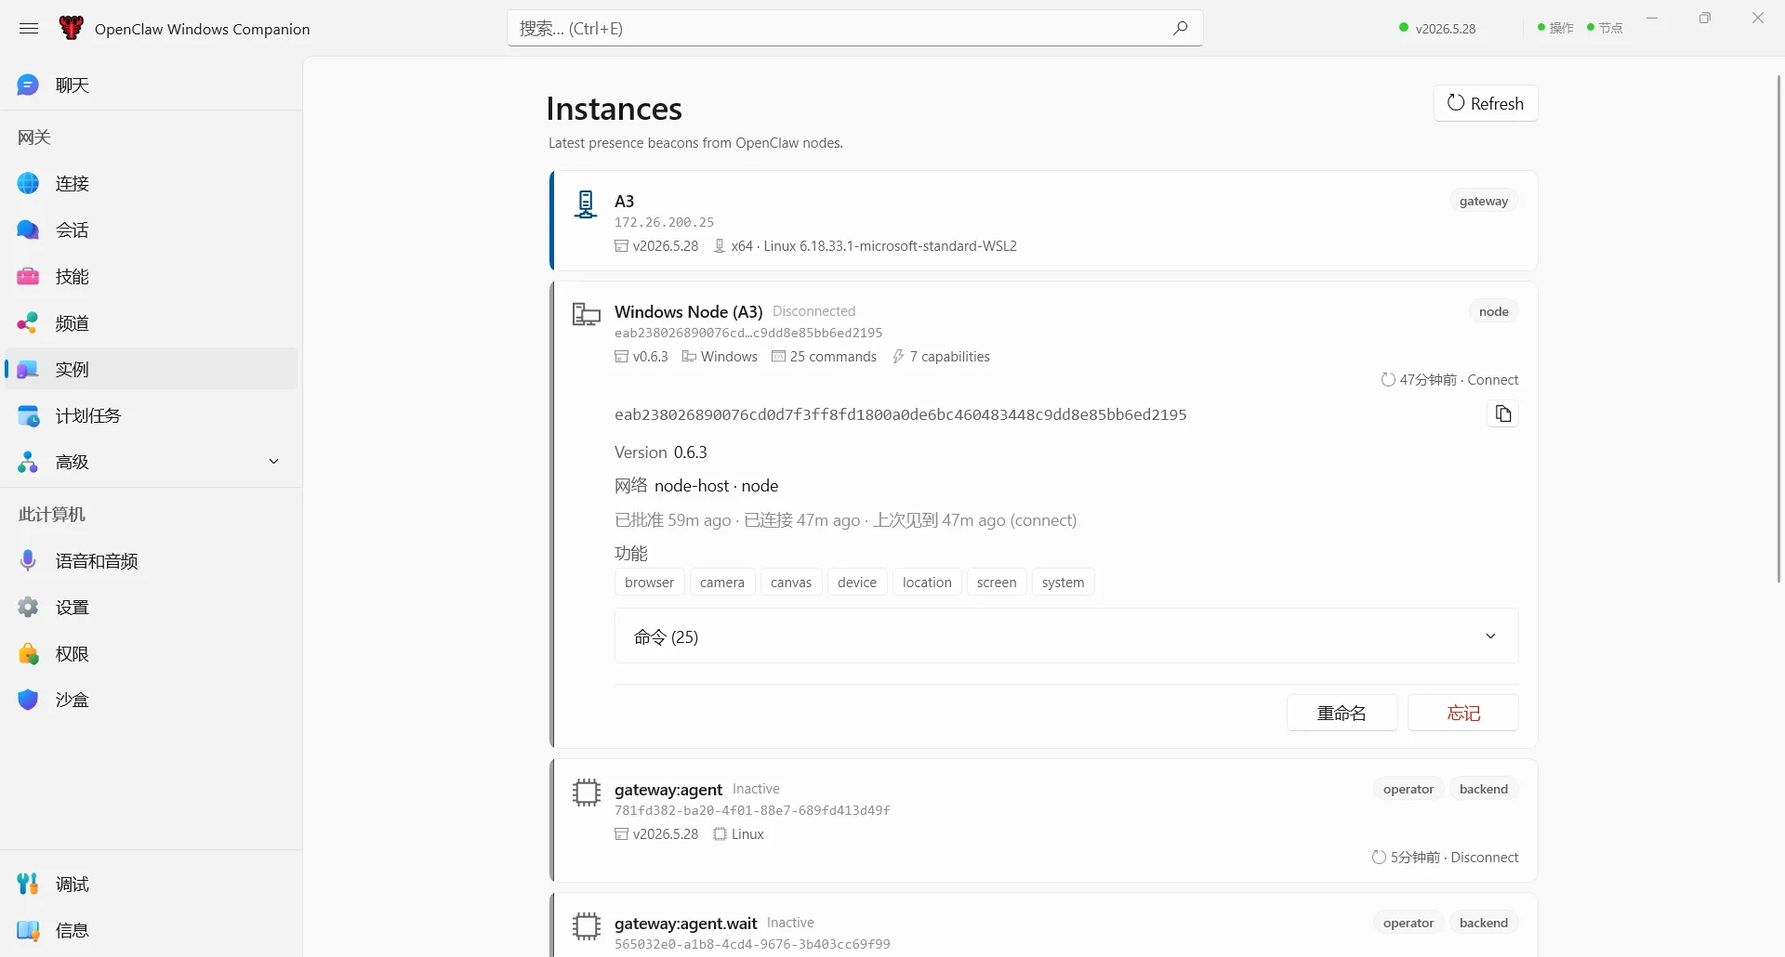Click the device capability chip

pos(857,583)
